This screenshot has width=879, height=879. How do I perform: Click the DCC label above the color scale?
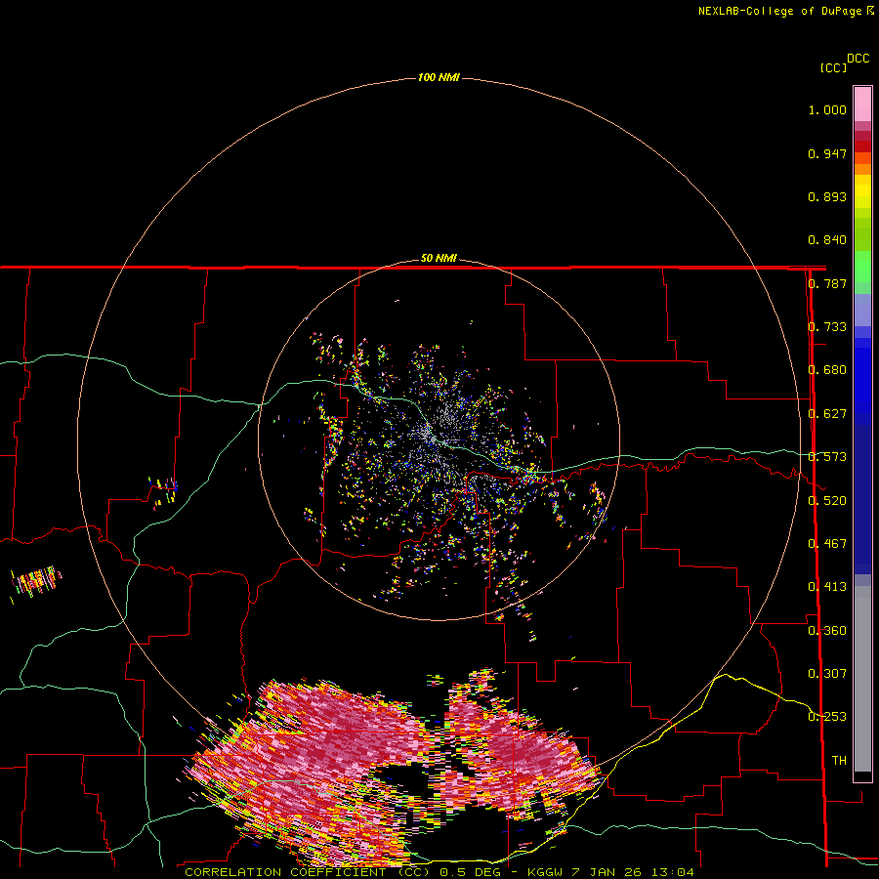point(858,59)
